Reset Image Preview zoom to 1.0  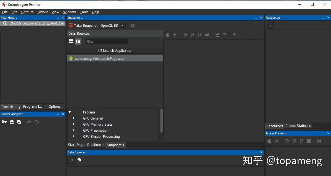tap(301, 141)
